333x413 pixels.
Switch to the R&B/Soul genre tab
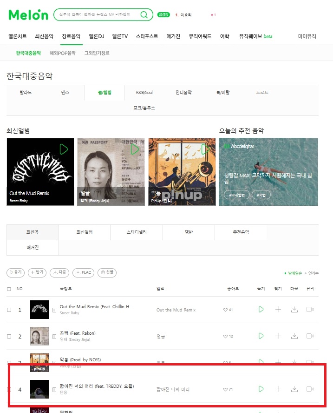pos(144,93)
